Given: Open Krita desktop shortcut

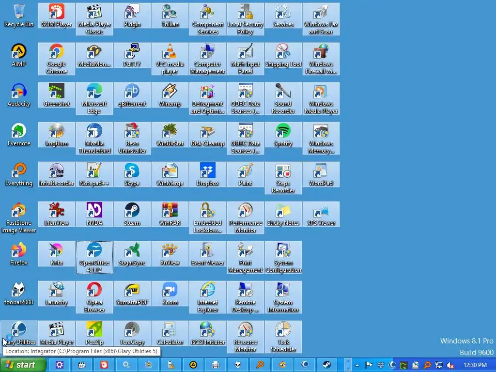Looking at the screenshot, I should (57, 254).
